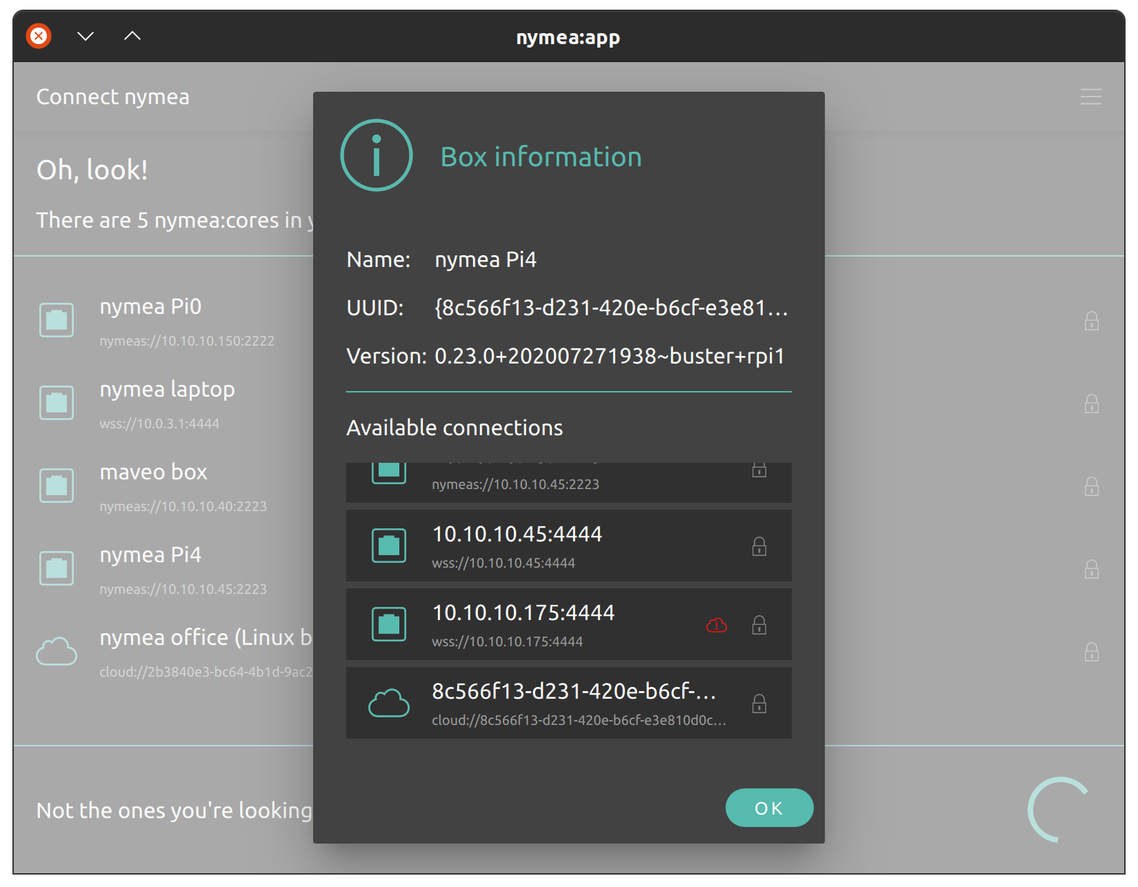Click the OK button in Box information
The width and height of the screenshot is (1138, 887).
pos(769,808)
